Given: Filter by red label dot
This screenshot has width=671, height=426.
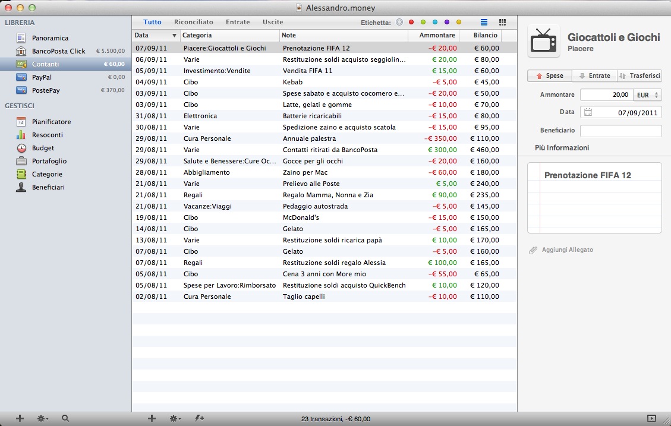Looking at the screenshot, I should [x=411, y=22].
